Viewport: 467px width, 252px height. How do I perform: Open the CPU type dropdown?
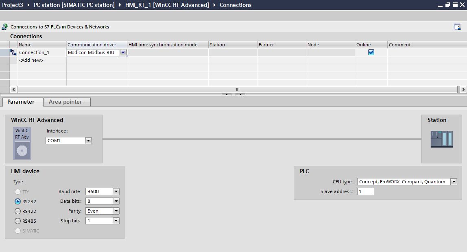[x=454, y=182]
